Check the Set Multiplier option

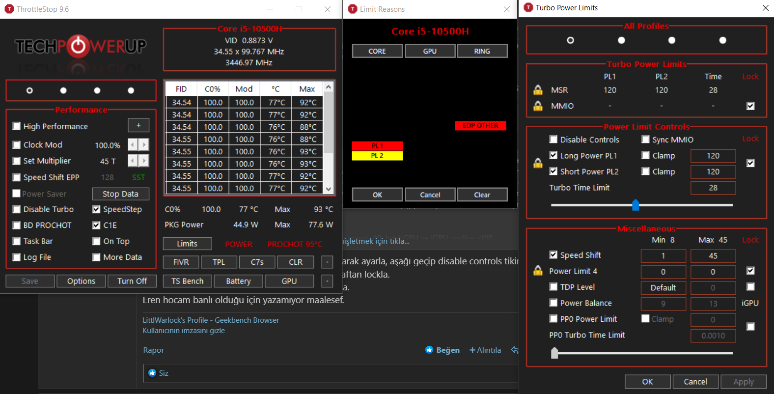[17, 161]
